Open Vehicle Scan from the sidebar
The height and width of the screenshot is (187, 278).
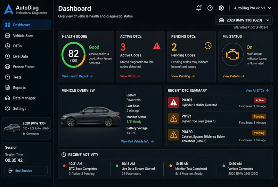pyautogui.click(x=26, y=36)
